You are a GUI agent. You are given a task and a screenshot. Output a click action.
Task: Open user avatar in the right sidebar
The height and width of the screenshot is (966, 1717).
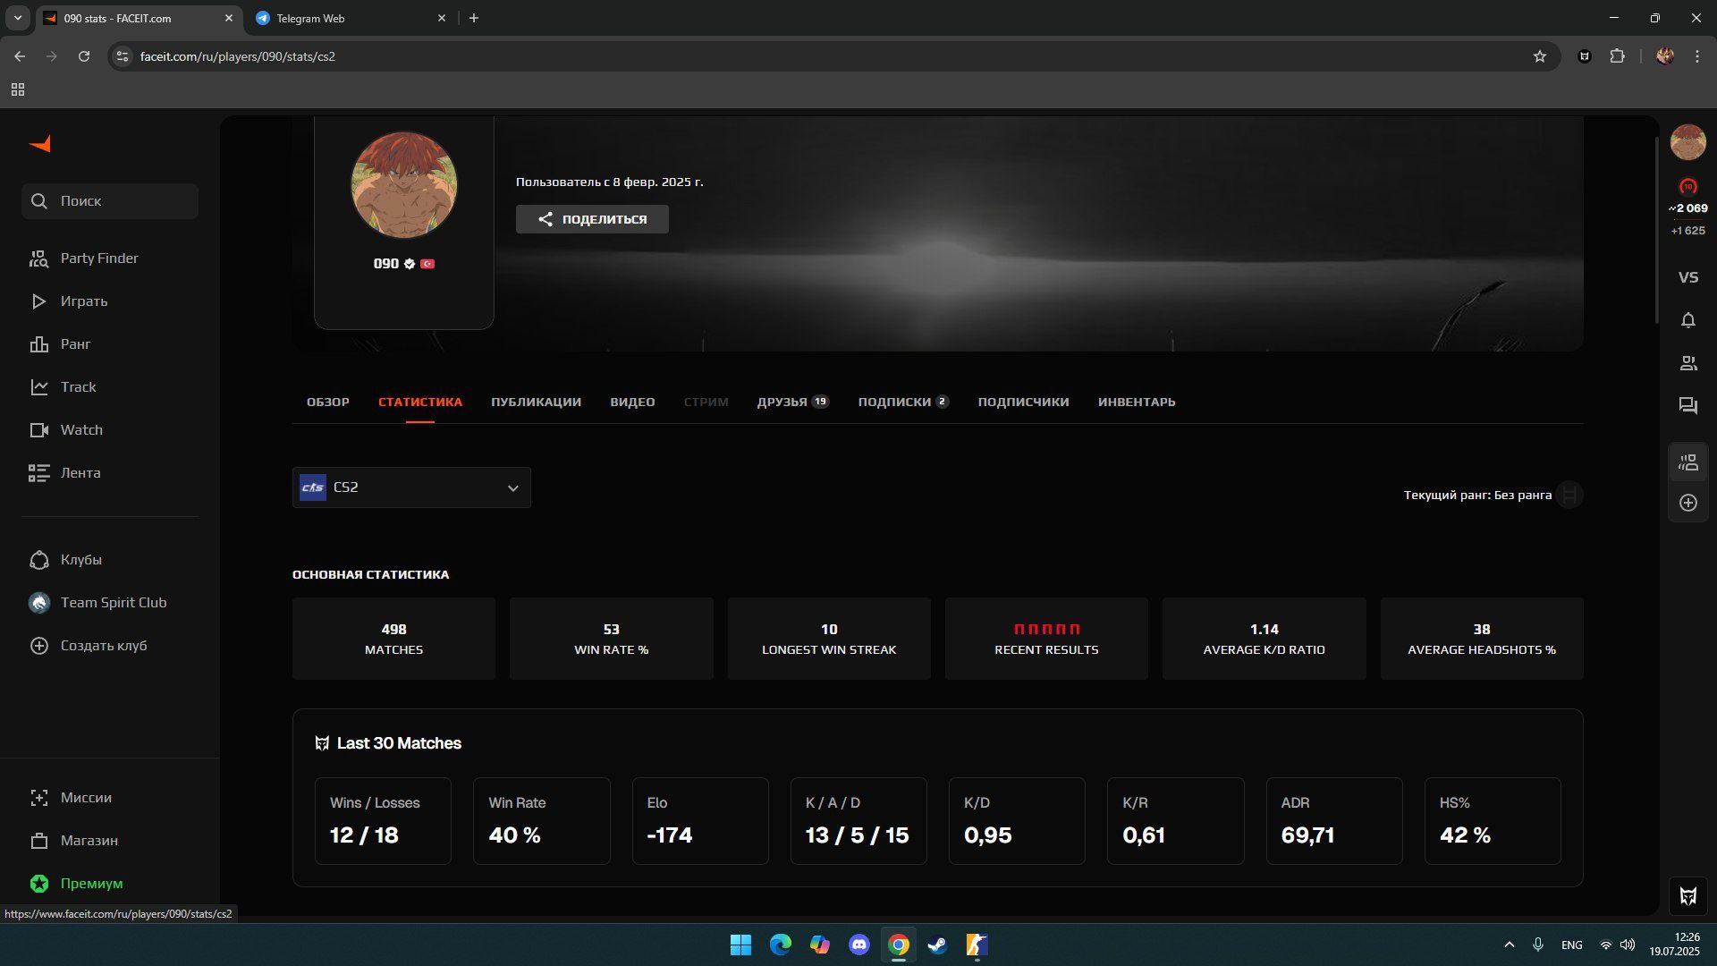click(1687, 142)
